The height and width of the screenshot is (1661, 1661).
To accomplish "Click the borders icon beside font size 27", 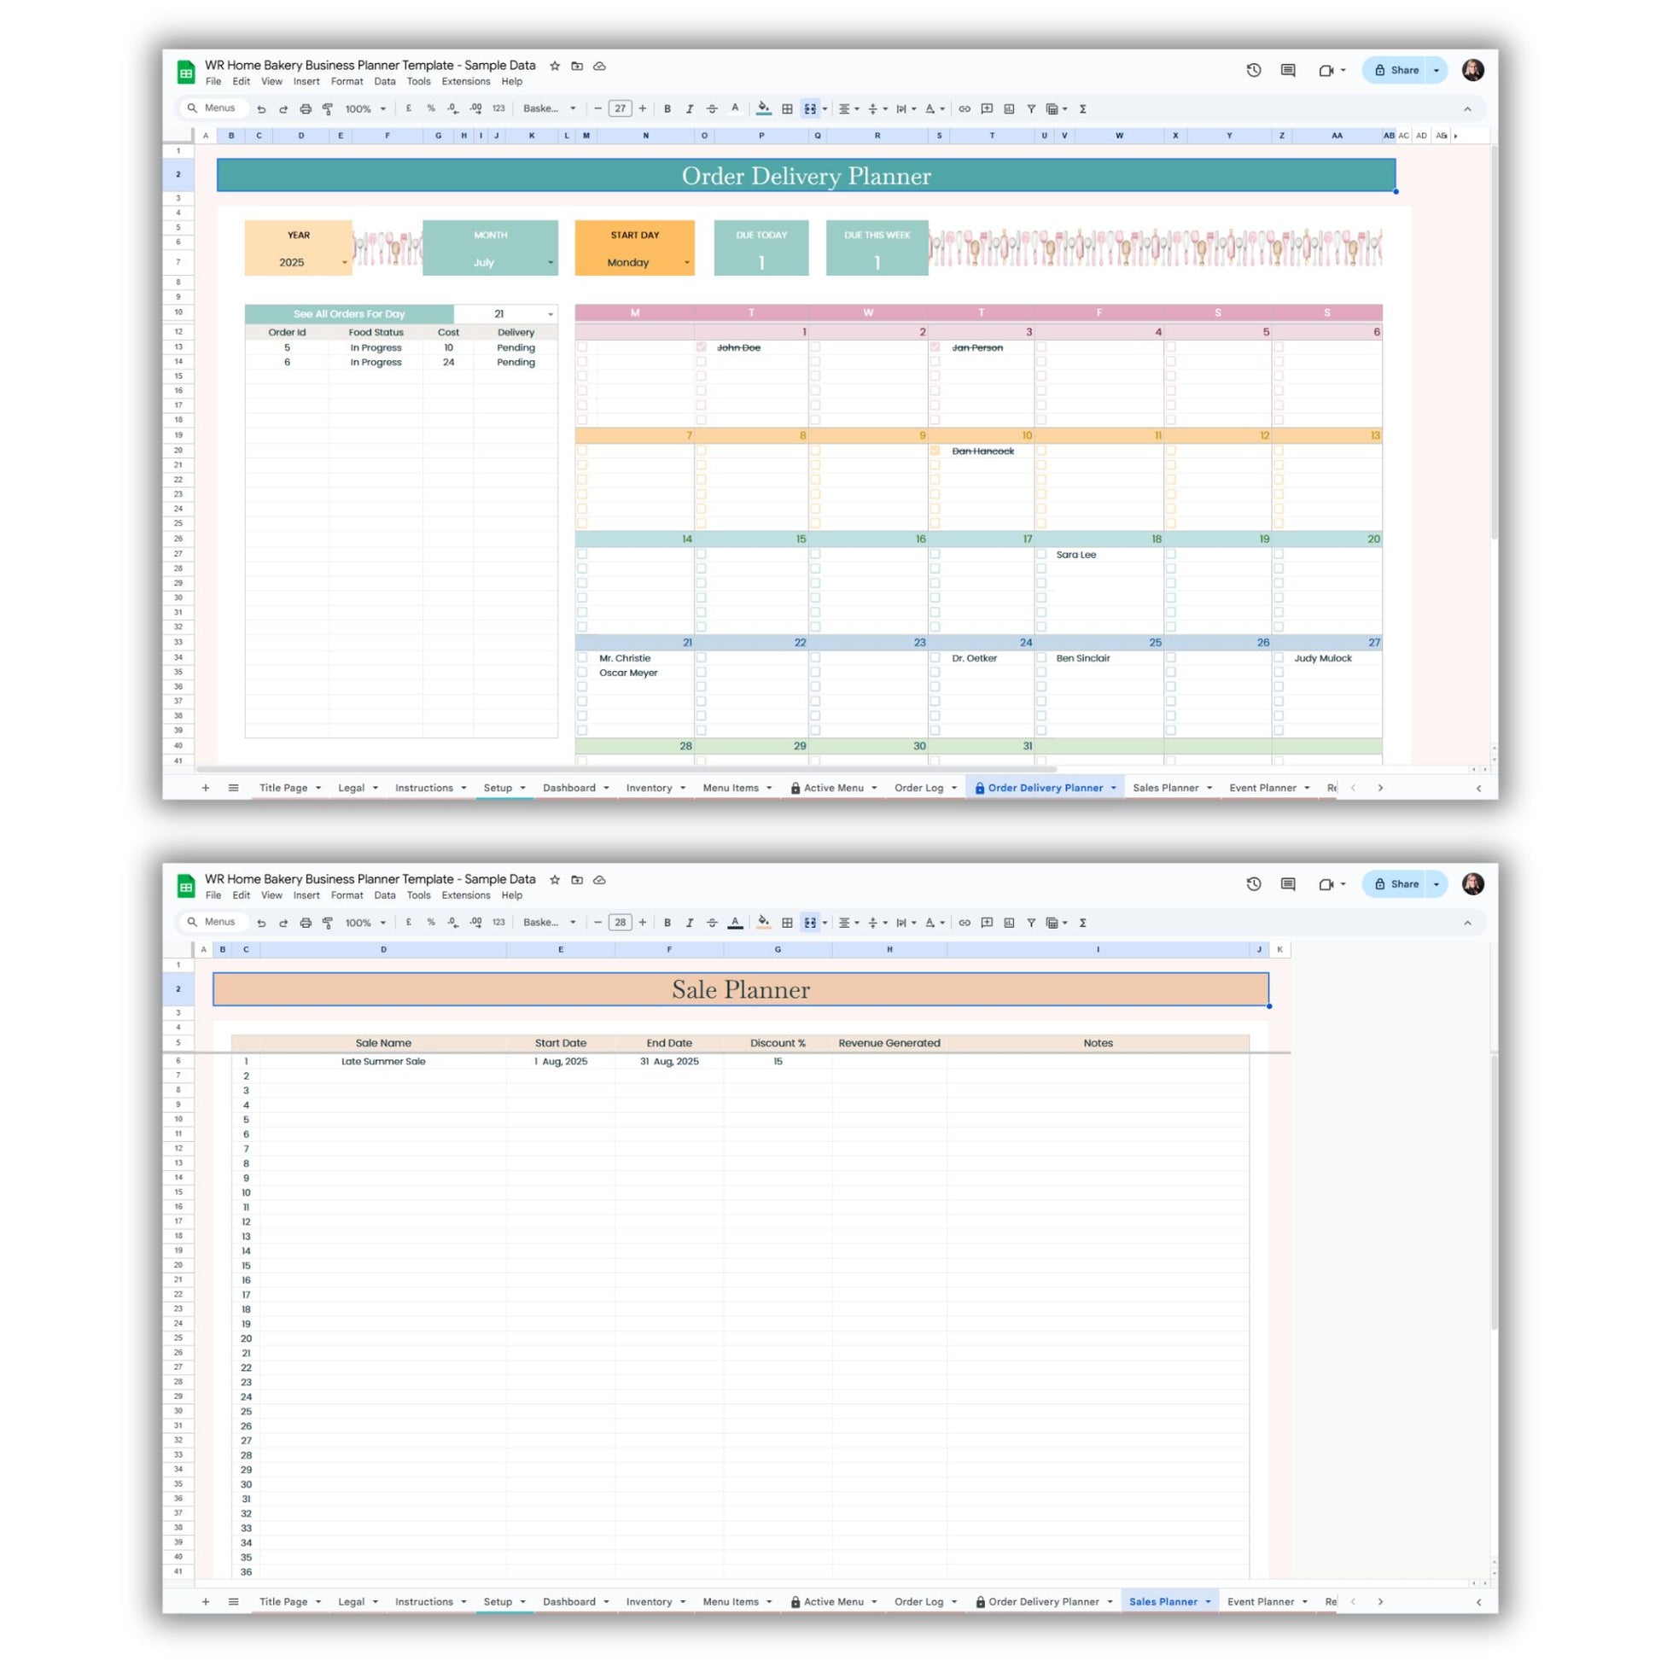I will pyautogui.click(x=787, y=109).
